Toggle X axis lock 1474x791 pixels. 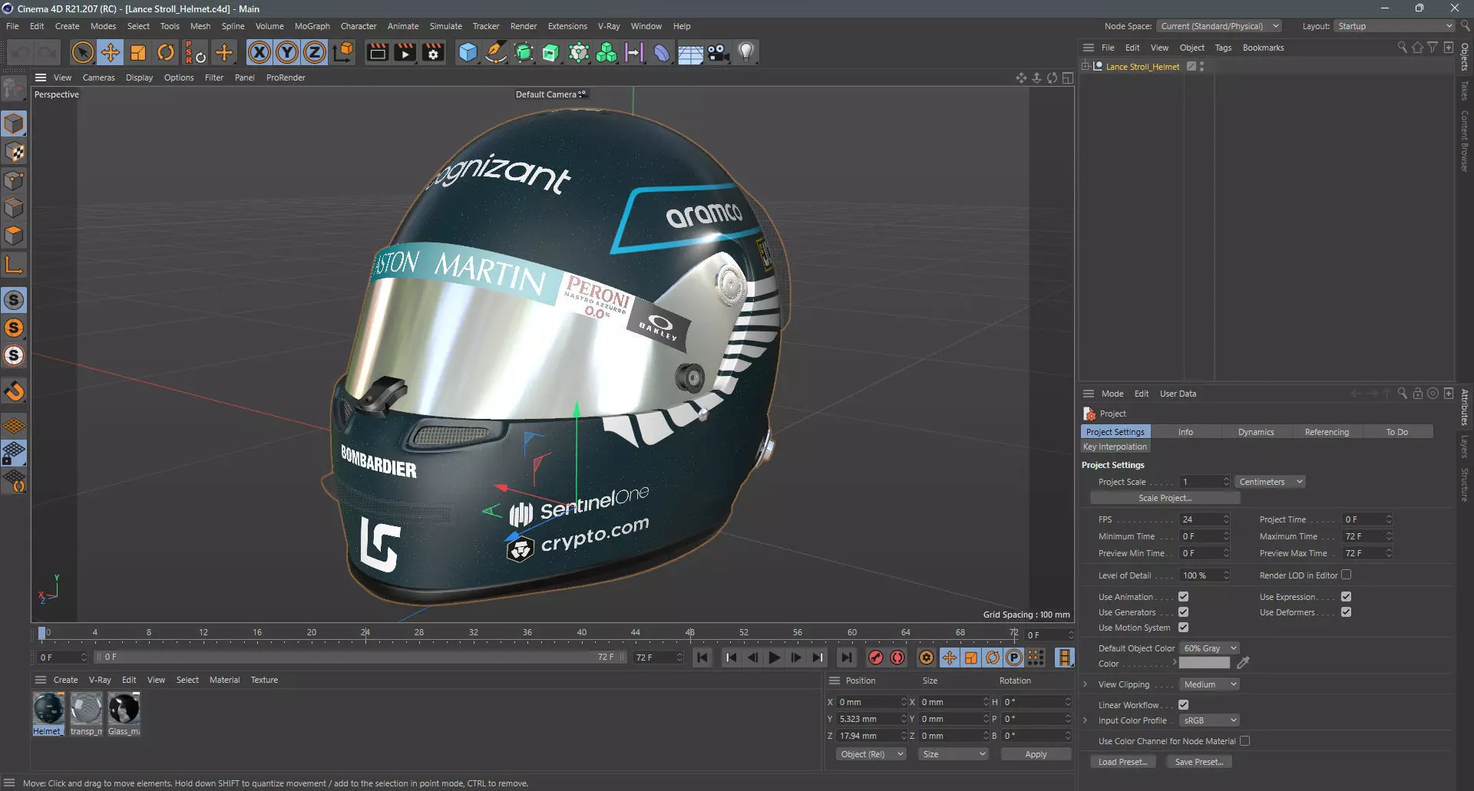[259, 52]
